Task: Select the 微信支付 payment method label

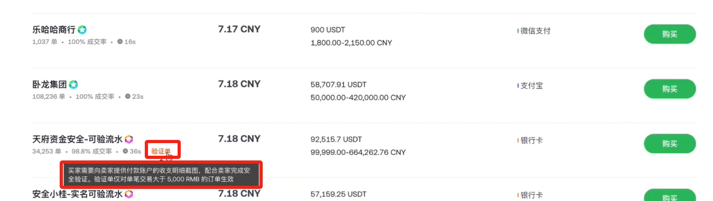Action: coord(535,31)
